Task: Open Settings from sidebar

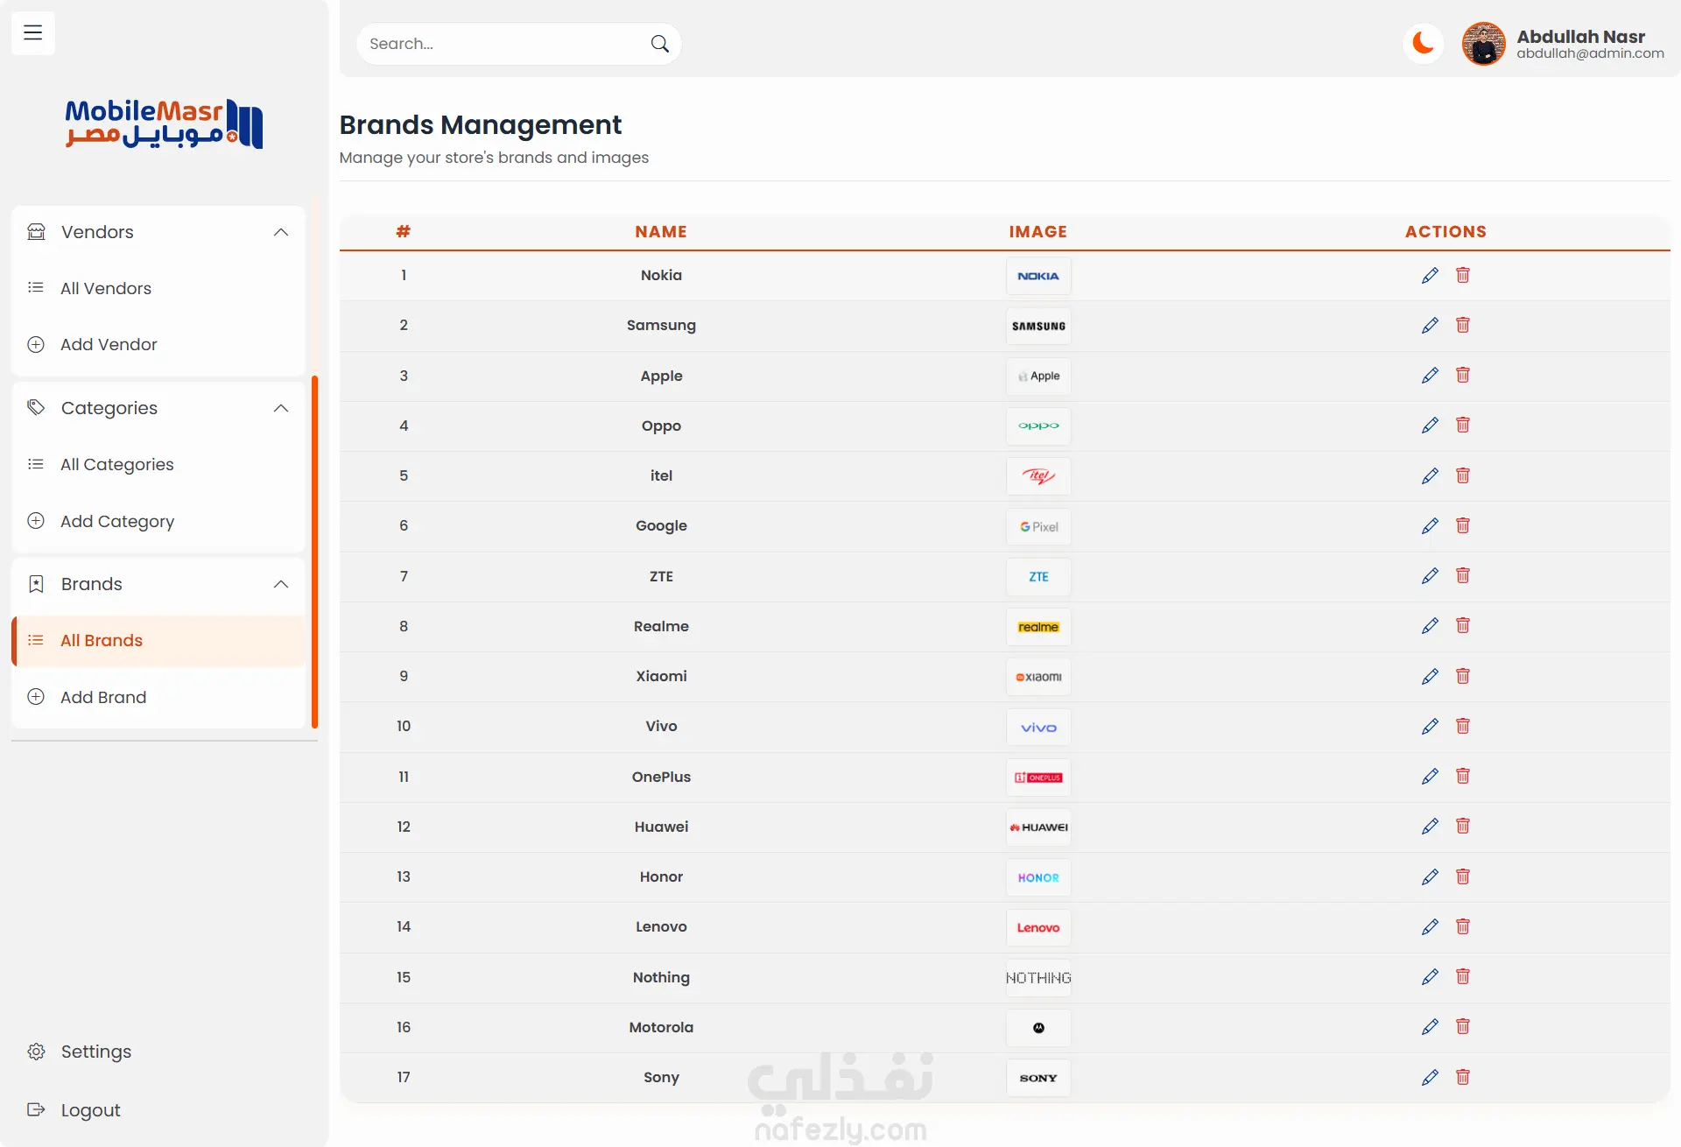Action: coord(95,1052)
